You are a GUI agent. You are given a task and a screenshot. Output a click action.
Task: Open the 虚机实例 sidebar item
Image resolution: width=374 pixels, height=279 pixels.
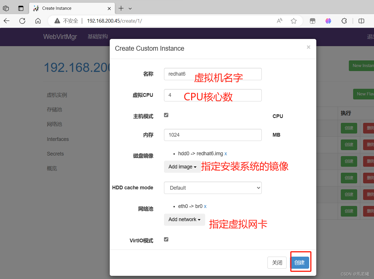(x=57, y=95)
